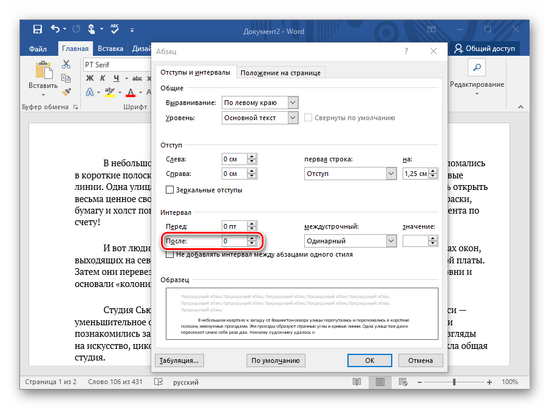
Task: Switch to Положение на странице tab
Action: (x=281, y=73)
